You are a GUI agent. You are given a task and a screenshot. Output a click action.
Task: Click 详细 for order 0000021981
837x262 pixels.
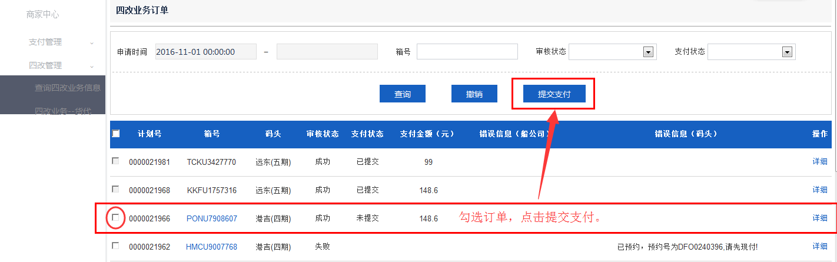[x=820, y=161]
